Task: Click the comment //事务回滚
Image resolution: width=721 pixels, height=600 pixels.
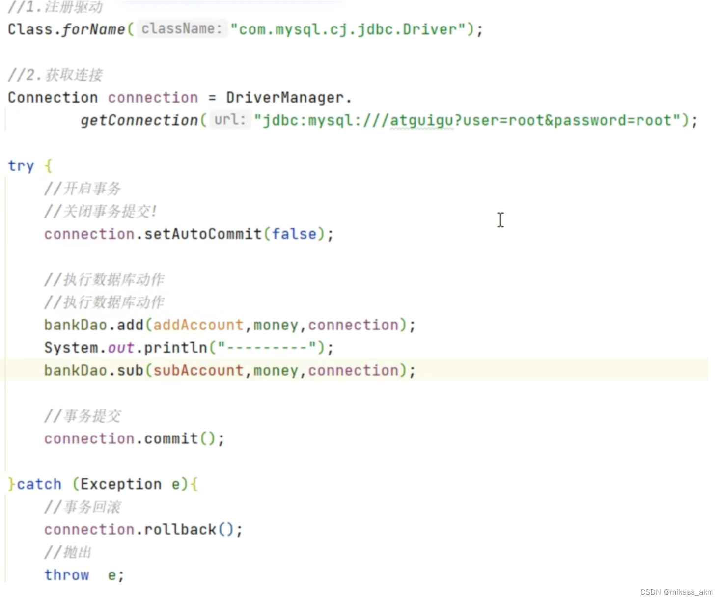Action: click(83, 507)
